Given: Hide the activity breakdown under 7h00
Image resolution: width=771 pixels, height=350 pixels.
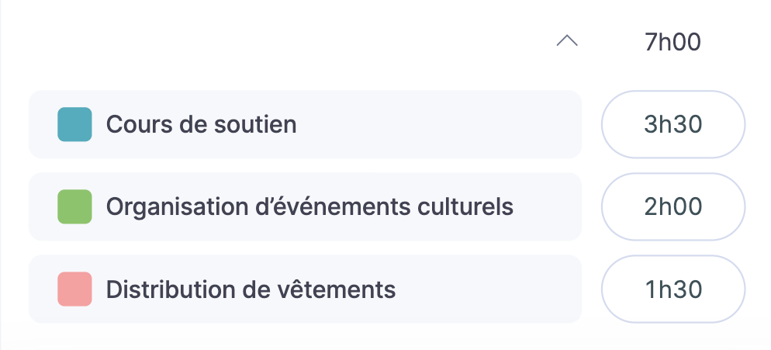Looking at the screenshot, I should coord(567,42).
